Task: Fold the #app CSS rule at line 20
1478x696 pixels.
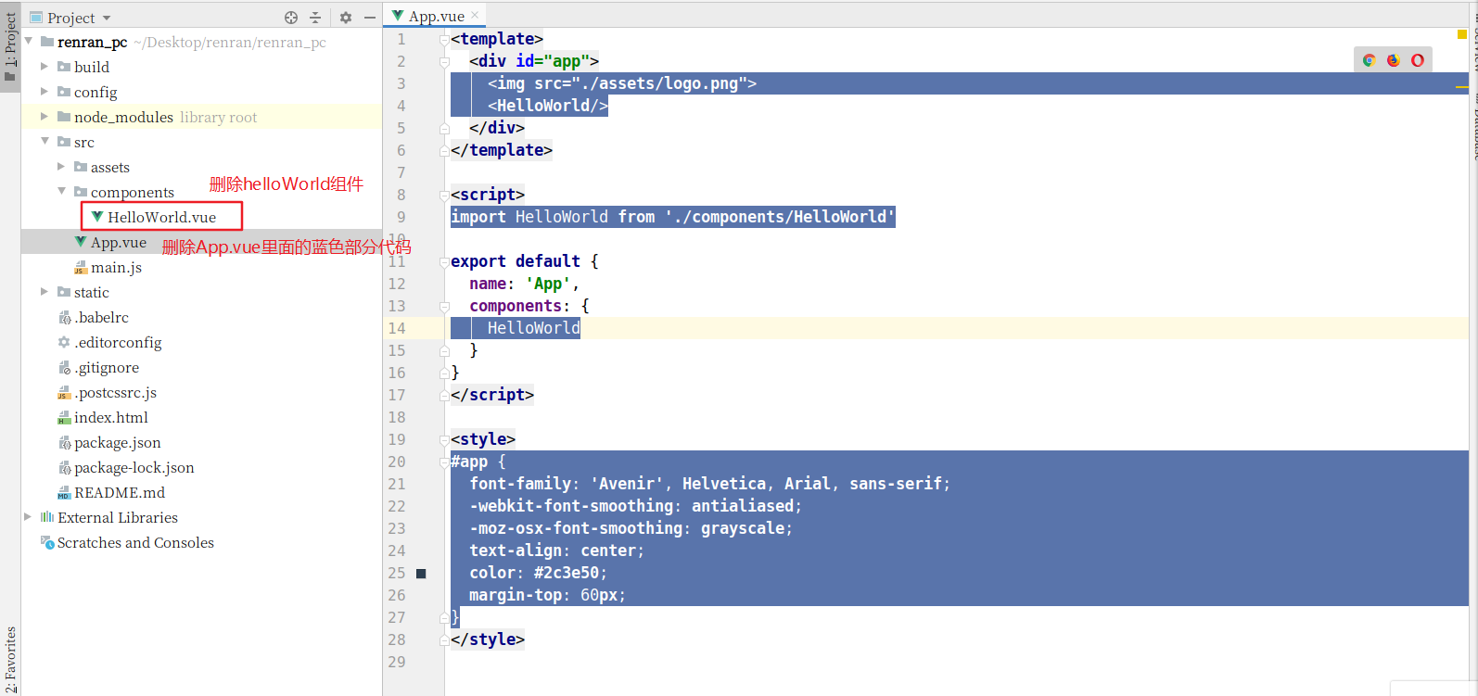Action: (445, 462)
